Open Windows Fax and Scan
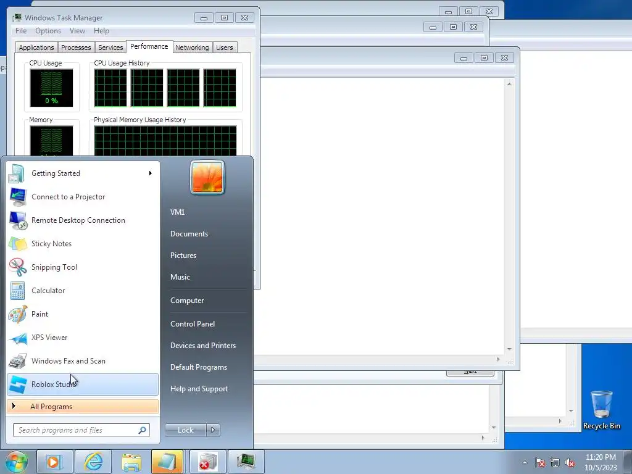This screenshot has width=632, height=474. pyautogui.click(x=83, y=360)
